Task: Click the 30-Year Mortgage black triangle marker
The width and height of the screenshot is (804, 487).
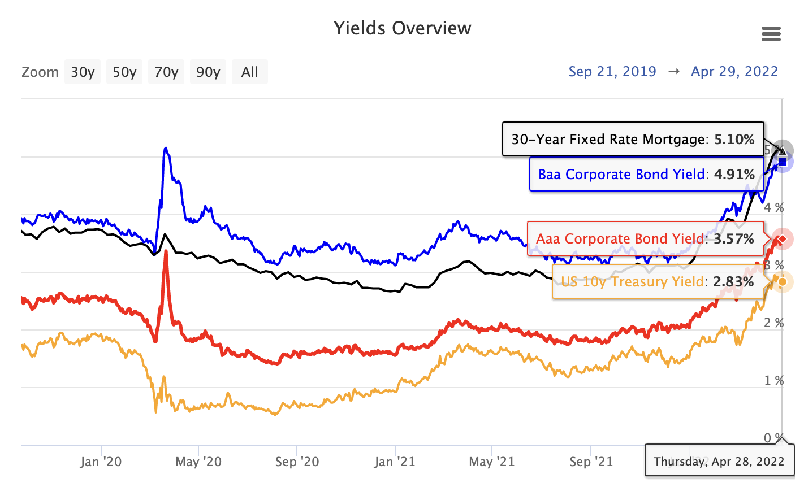Action: 783,150
